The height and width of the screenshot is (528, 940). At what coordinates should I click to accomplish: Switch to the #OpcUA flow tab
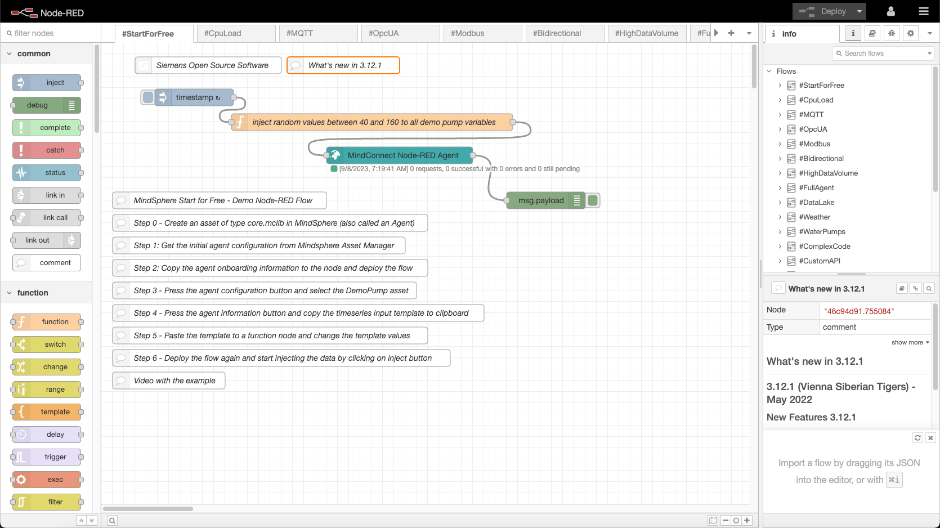pos(400,33)
